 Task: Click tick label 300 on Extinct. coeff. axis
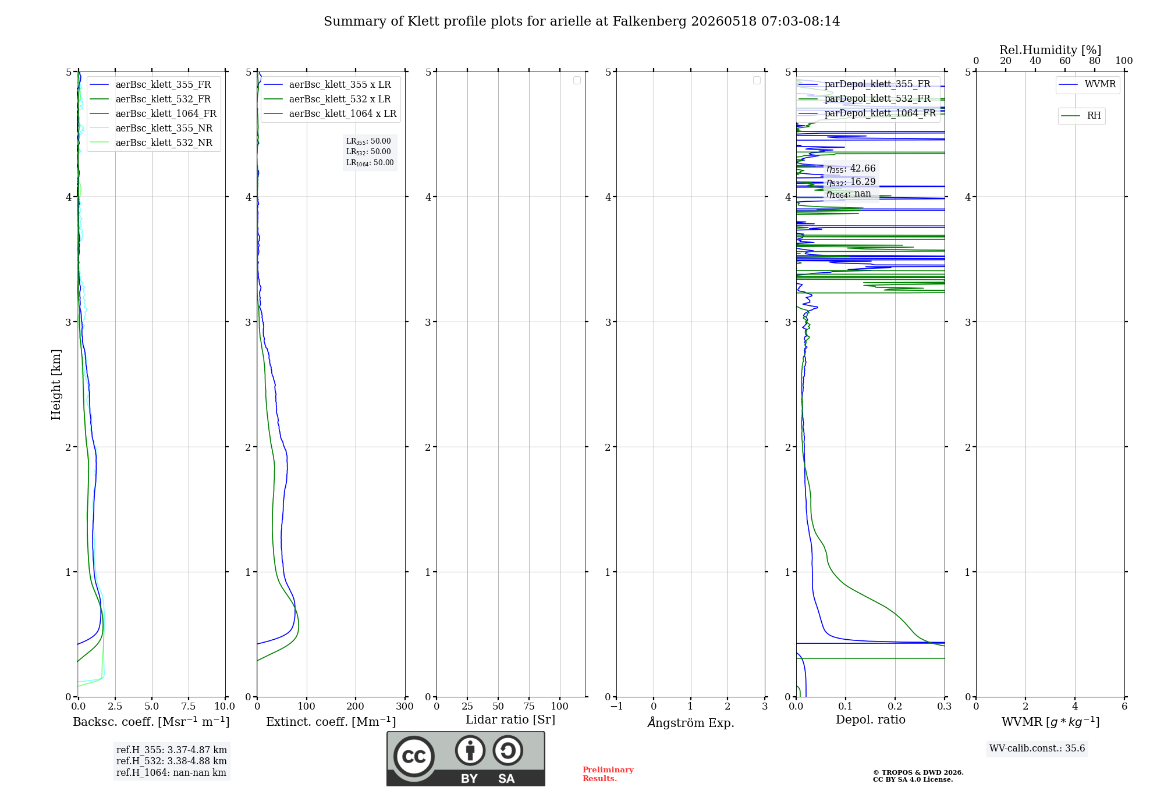404,707
